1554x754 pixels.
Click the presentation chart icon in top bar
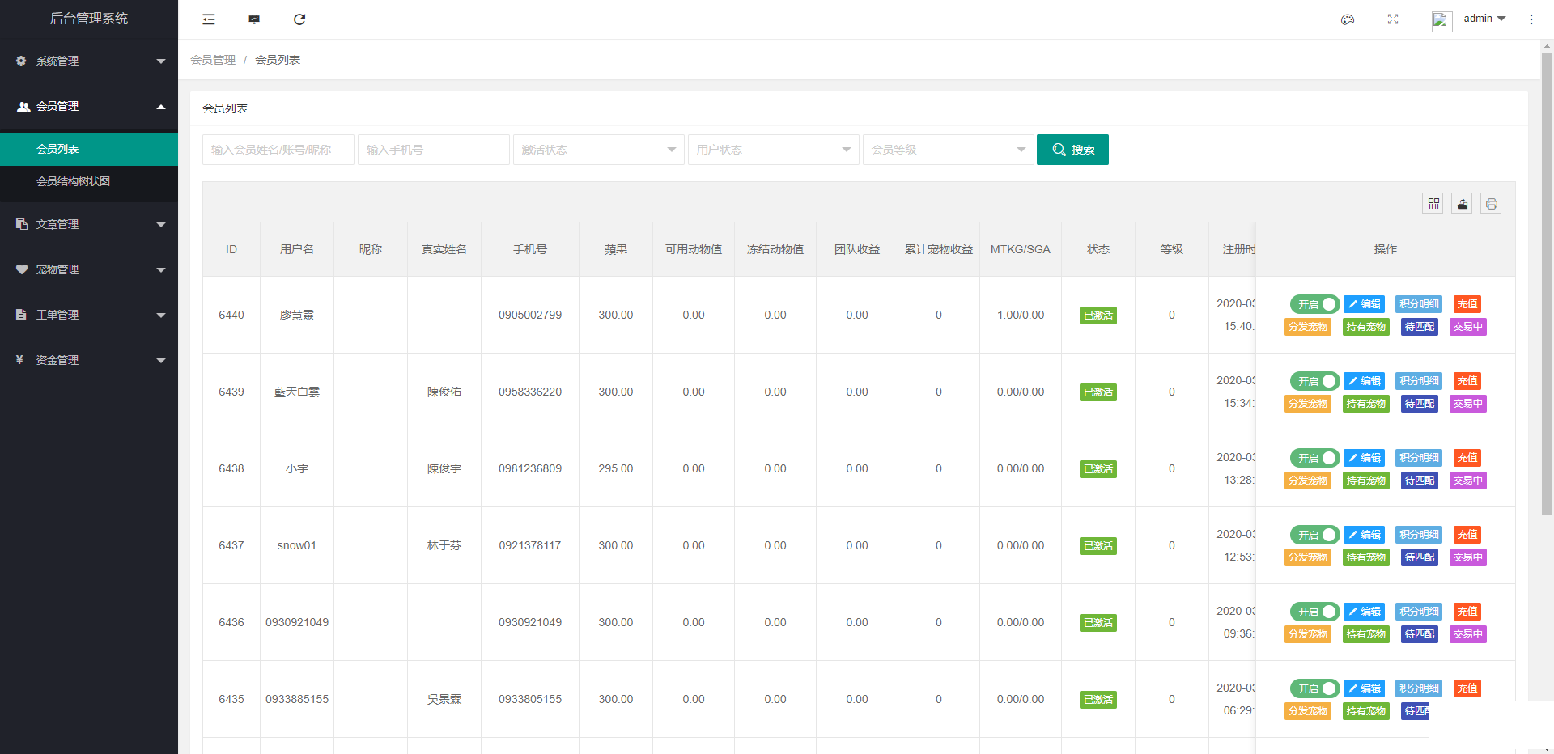point(254,19)
